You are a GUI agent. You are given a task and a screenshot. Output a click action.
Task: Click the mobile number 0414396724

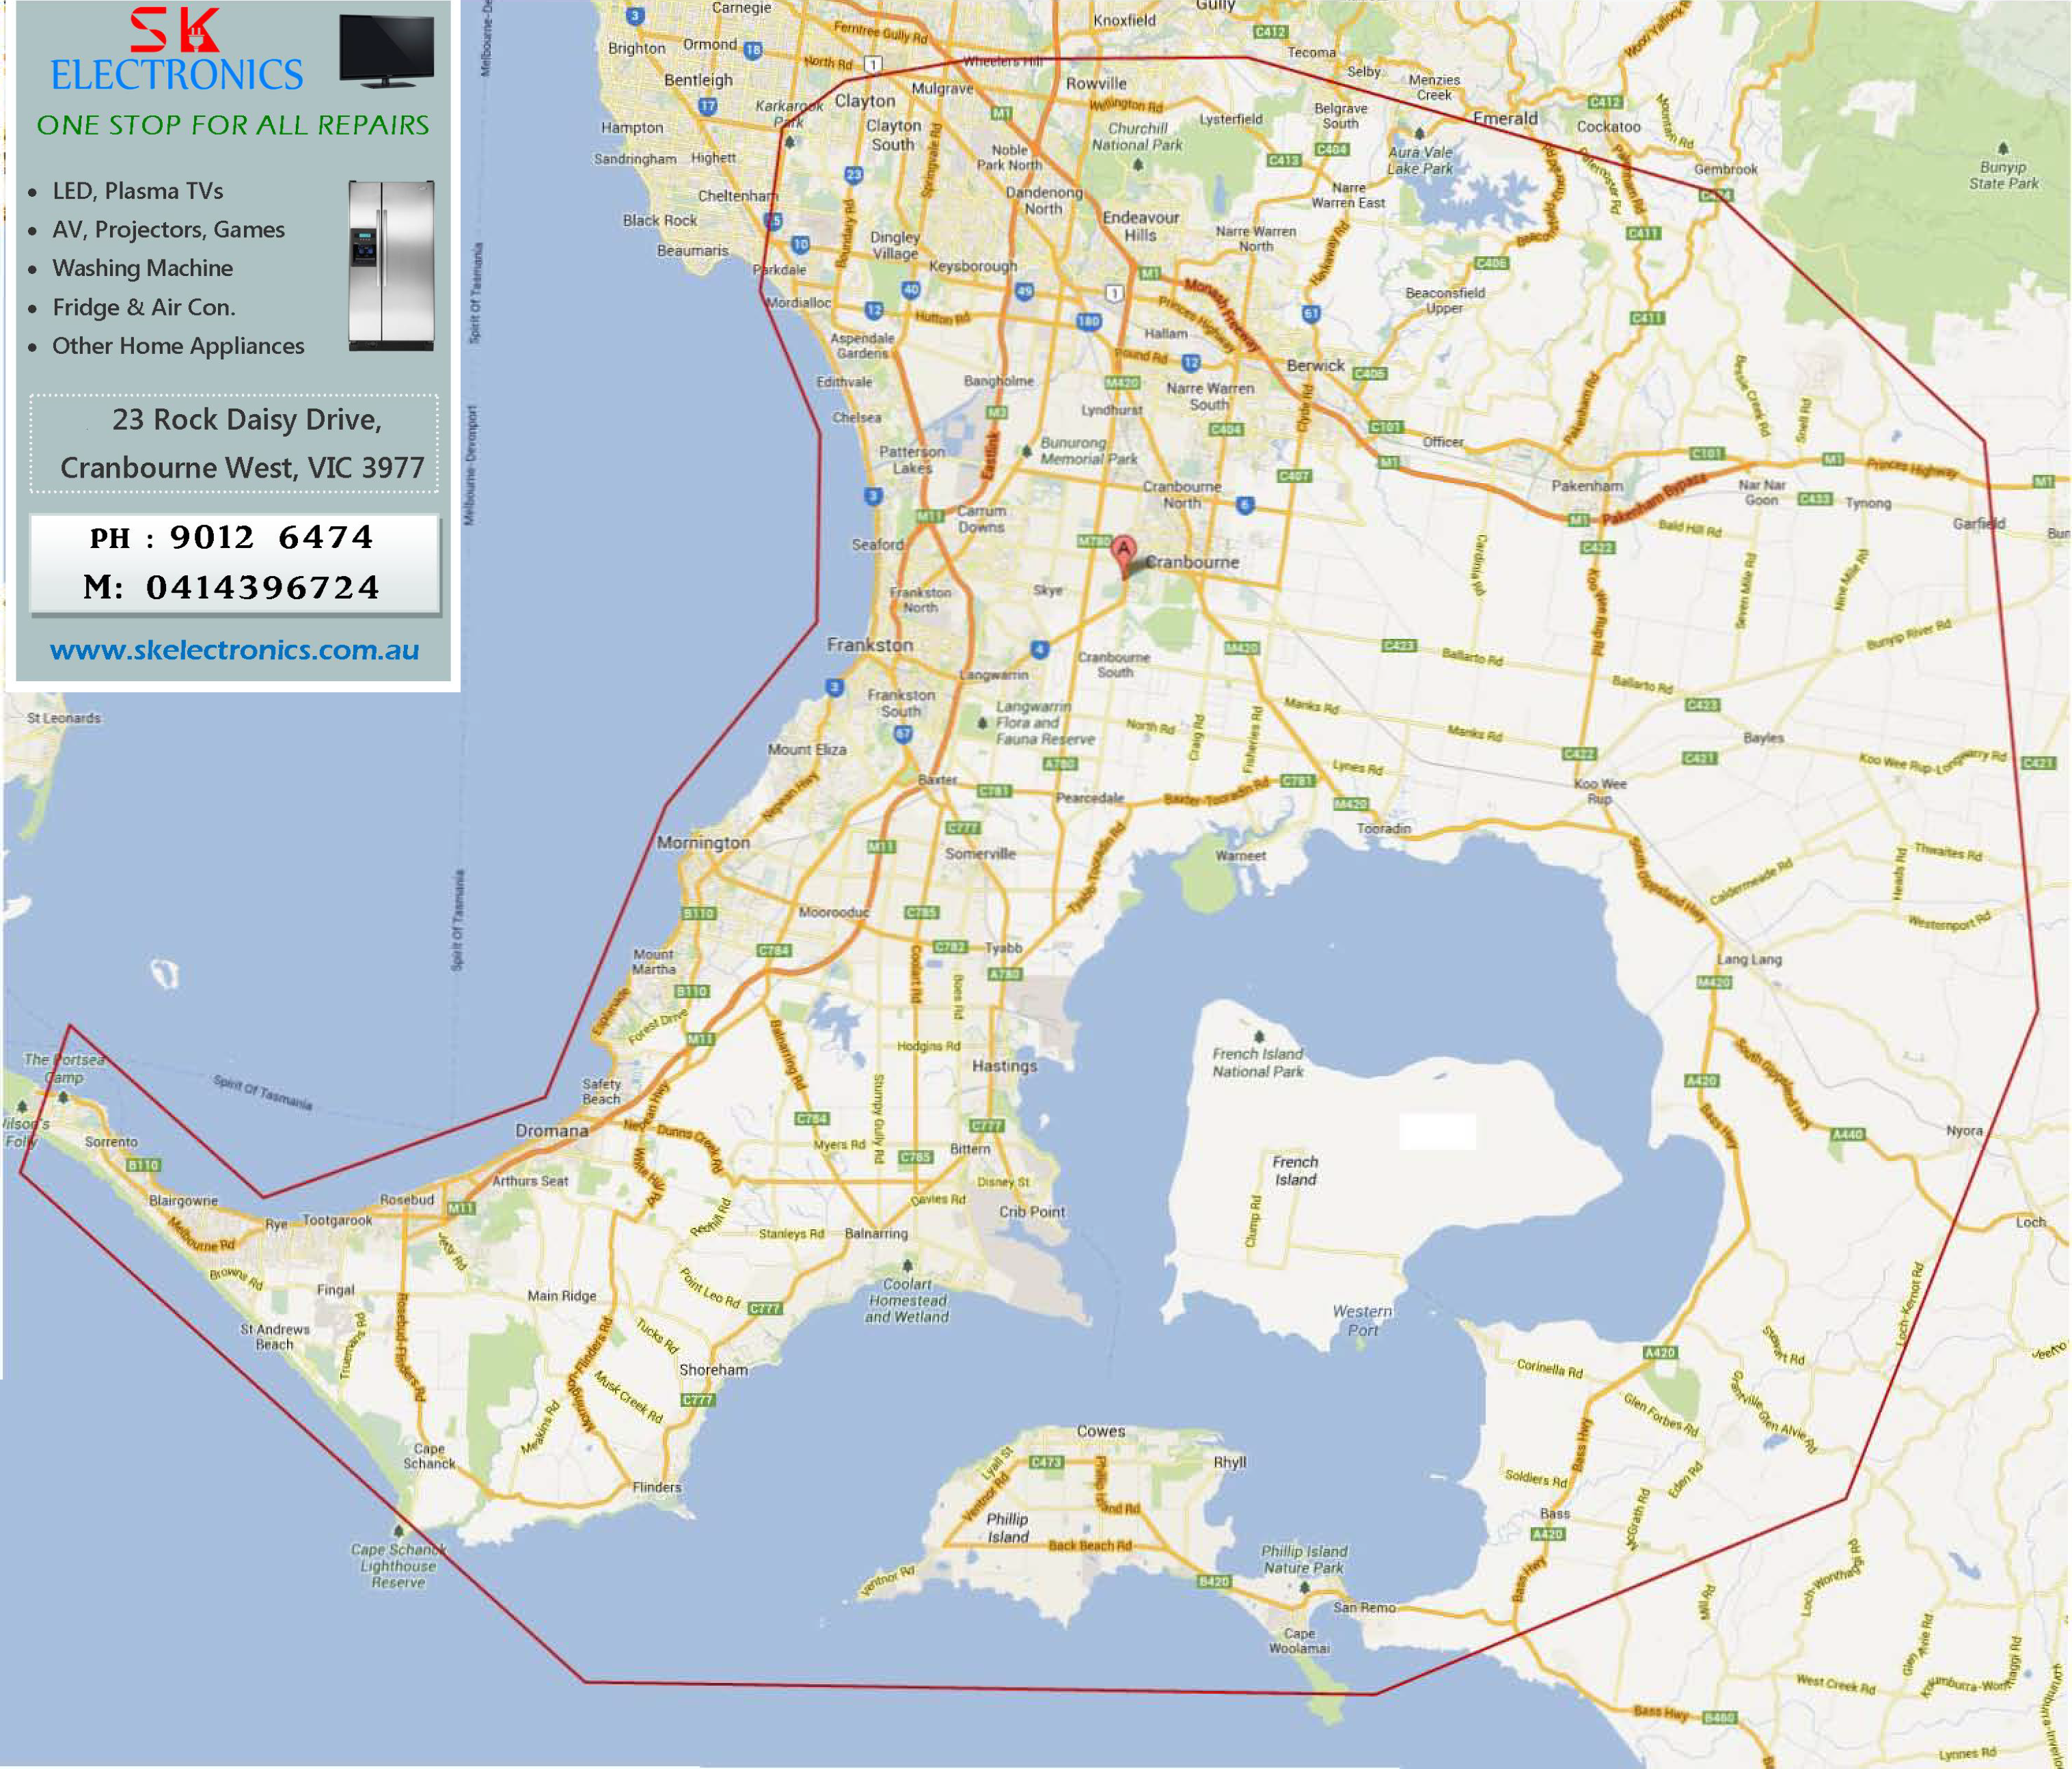click(x=263, y=587)
